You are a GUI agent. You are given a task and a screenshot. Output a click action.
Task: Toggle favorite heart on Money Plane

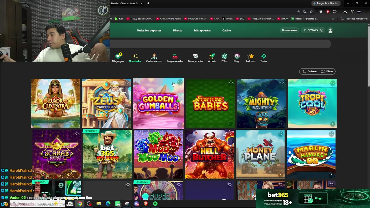pos(280,134)
